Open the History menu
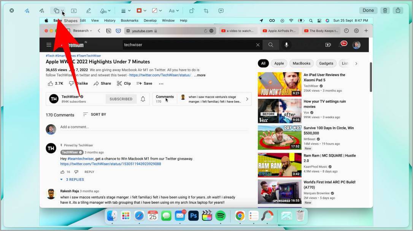 click(110, 21)
